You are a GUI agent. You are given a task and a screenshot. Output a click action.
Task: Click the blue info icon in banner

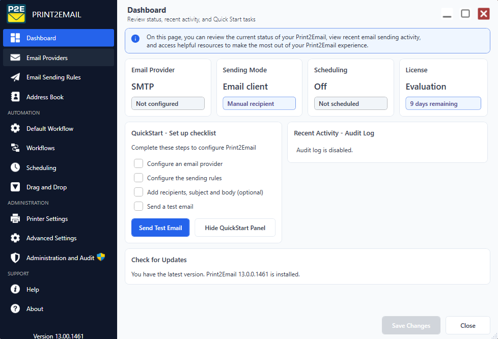135,39
